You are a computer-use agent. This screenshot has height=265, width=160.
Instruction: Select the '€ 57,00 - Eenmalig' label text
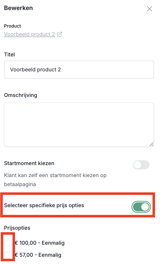coord(38,255)
